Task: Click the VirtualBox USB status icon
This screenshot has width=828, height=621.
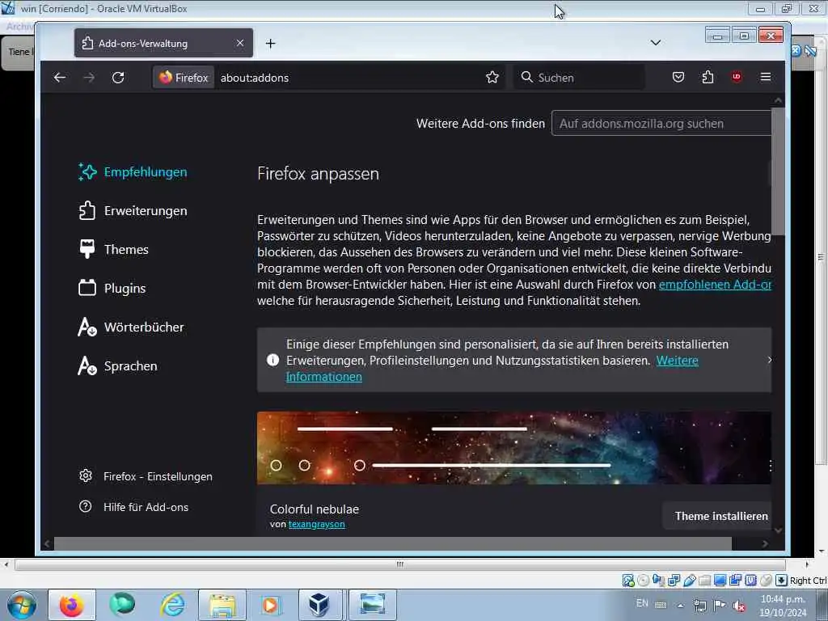Action: [689, 581]
